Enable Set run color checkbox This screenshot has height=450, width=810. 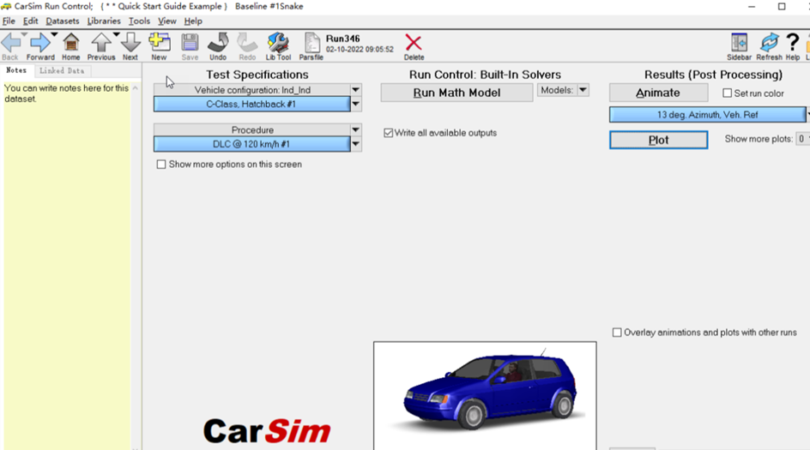[728, 93]
